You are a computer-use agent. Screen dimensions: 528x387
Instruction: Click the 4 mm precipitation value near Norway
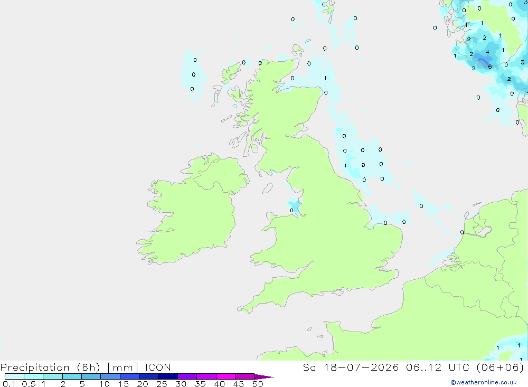coord(487,52)
